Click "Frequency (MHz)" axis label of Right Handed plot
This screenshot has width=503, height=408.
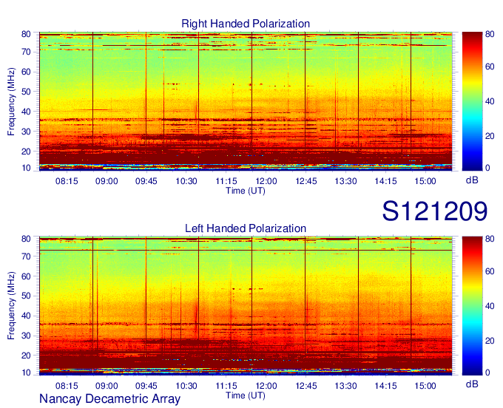pyautogui.click(x=11, y=101)
